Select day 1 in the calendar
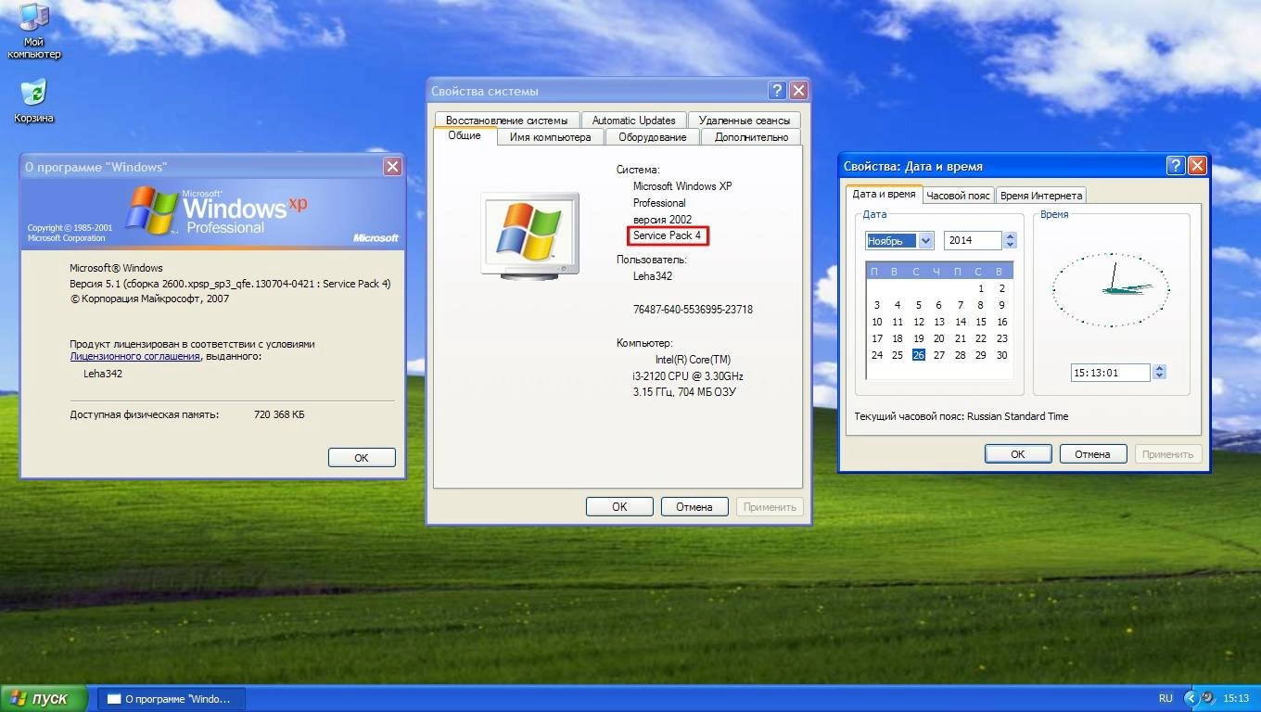The image size is (1261, 712). [981, 288]
